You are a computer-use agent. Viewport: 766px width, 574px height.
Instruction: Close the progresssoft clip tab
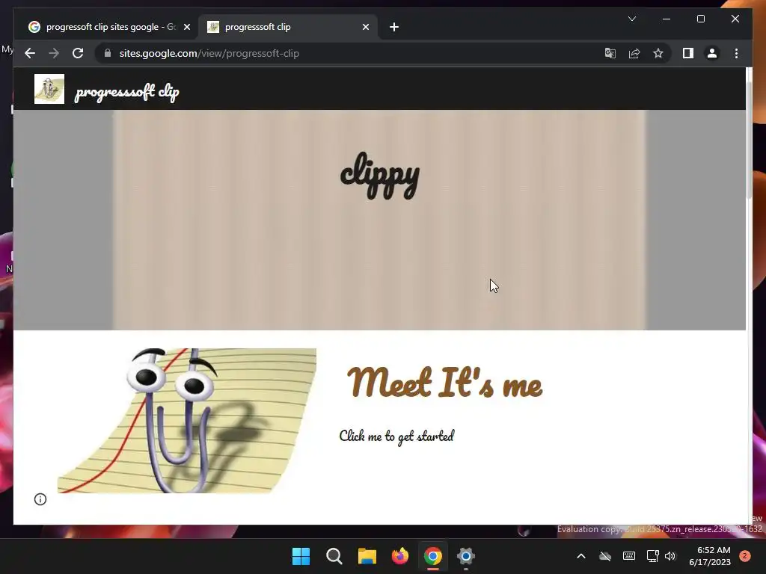[x=365, y=27]
